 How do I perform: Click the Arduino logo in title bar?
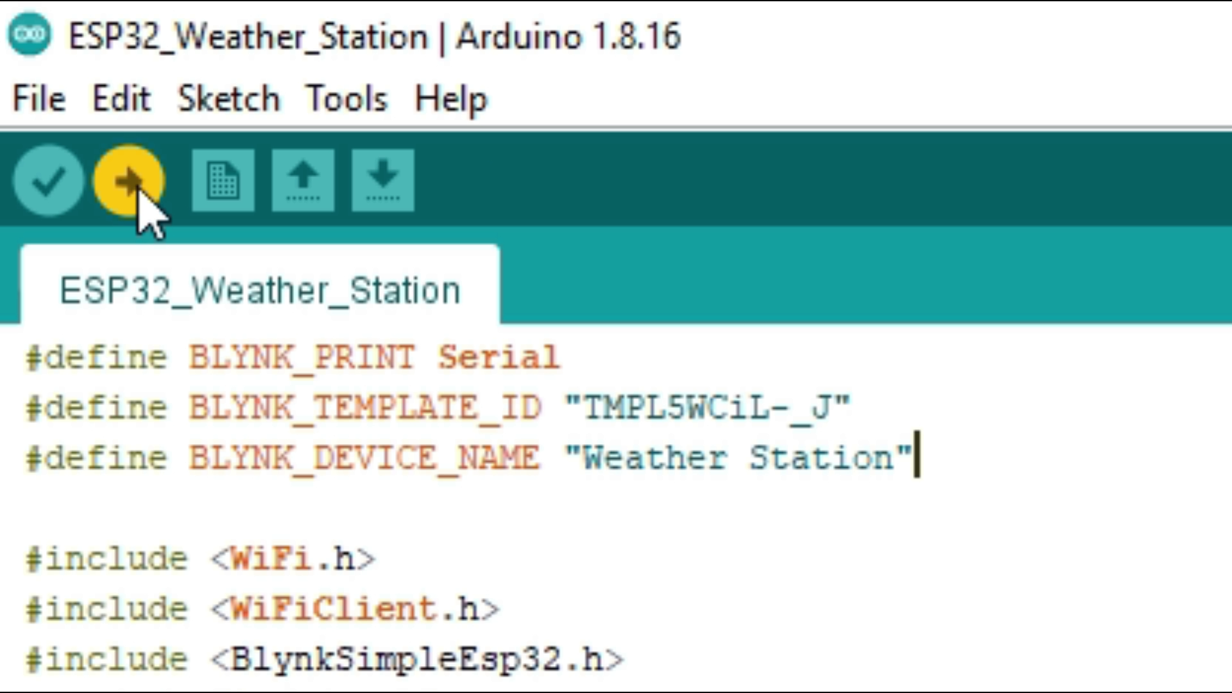click(x=30, y=34)
